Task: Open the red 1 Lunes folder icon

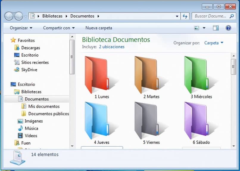Action: (x=96, y=75)
